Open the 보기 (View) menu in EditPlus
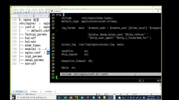Image resolution: width=179 pixels, height=100 pixels. click(28, 9)
